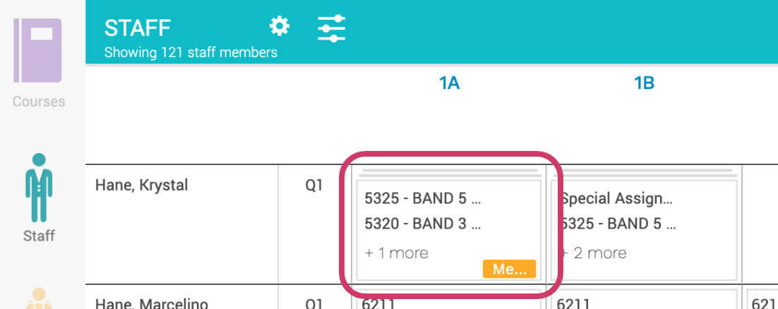Select the 1A period column header
The width and height of the screenshot is (778, 309).
[x=449, y=83]
